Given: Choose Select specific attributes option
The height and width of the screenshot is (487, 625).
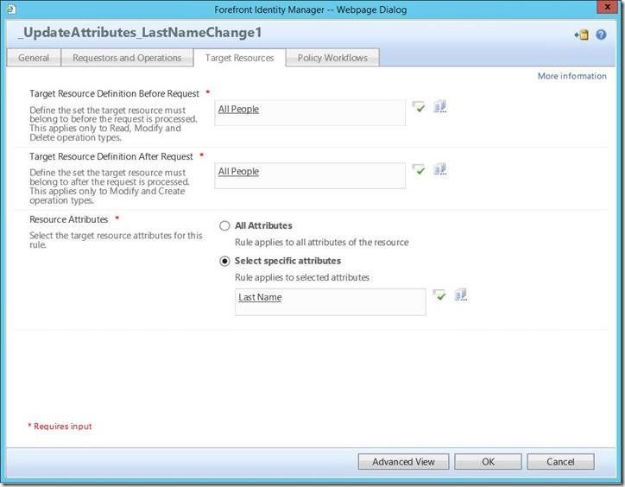Looking at the screenshot, I should (224, 262).
